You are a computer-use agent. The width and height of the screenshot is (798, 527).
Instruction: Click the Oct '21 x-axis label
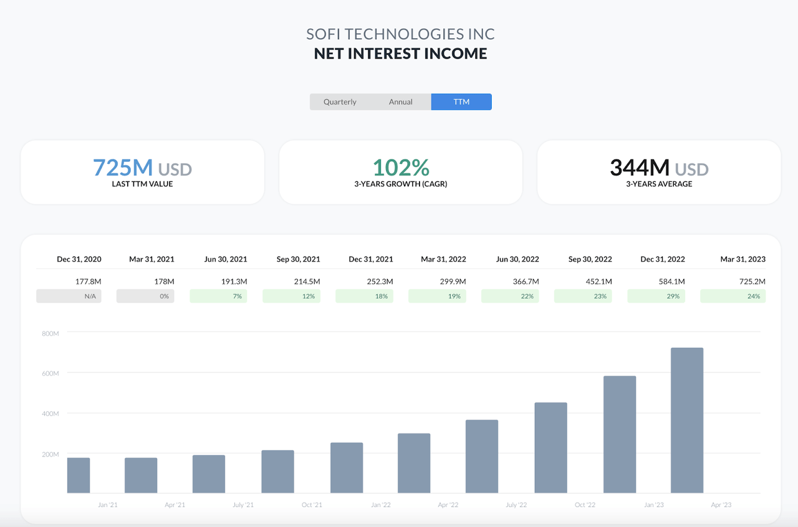312,505
